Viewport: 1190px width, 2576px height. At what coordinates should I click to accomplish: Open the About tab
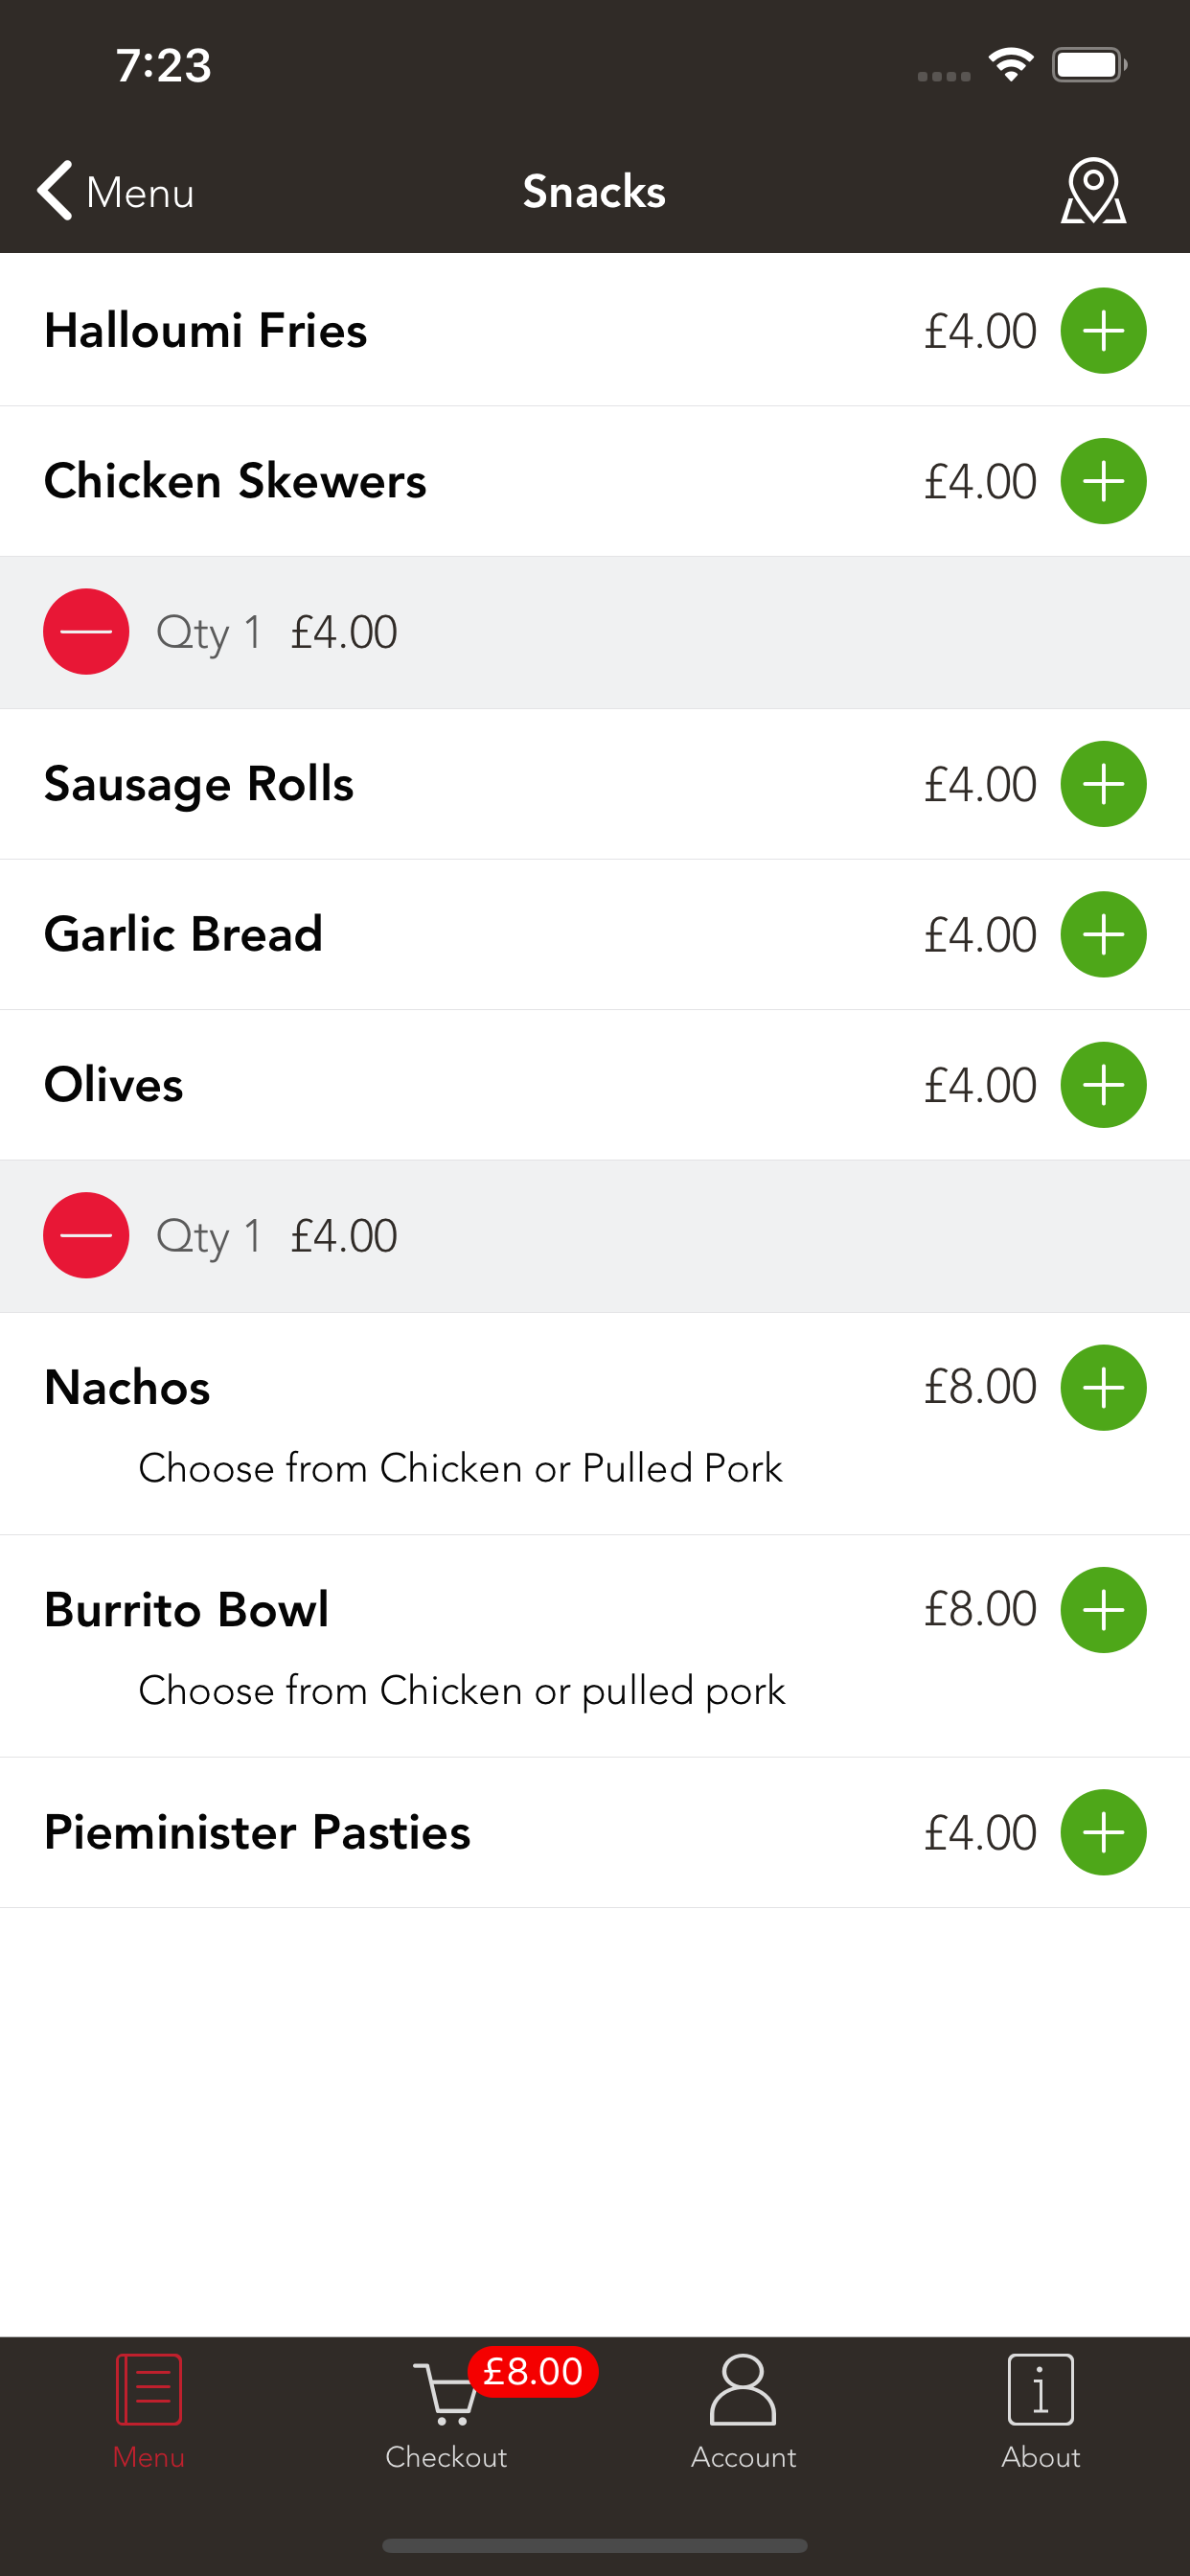pos(1040,2410)
